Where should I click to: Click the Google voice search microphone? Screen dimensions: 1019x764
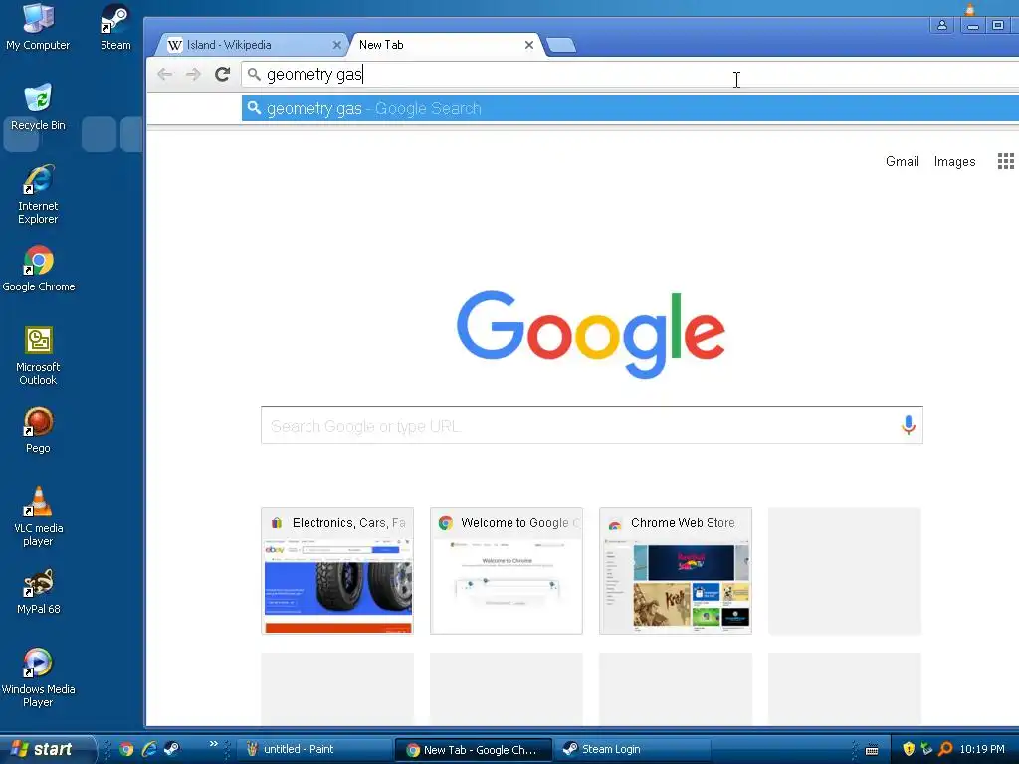908,425
